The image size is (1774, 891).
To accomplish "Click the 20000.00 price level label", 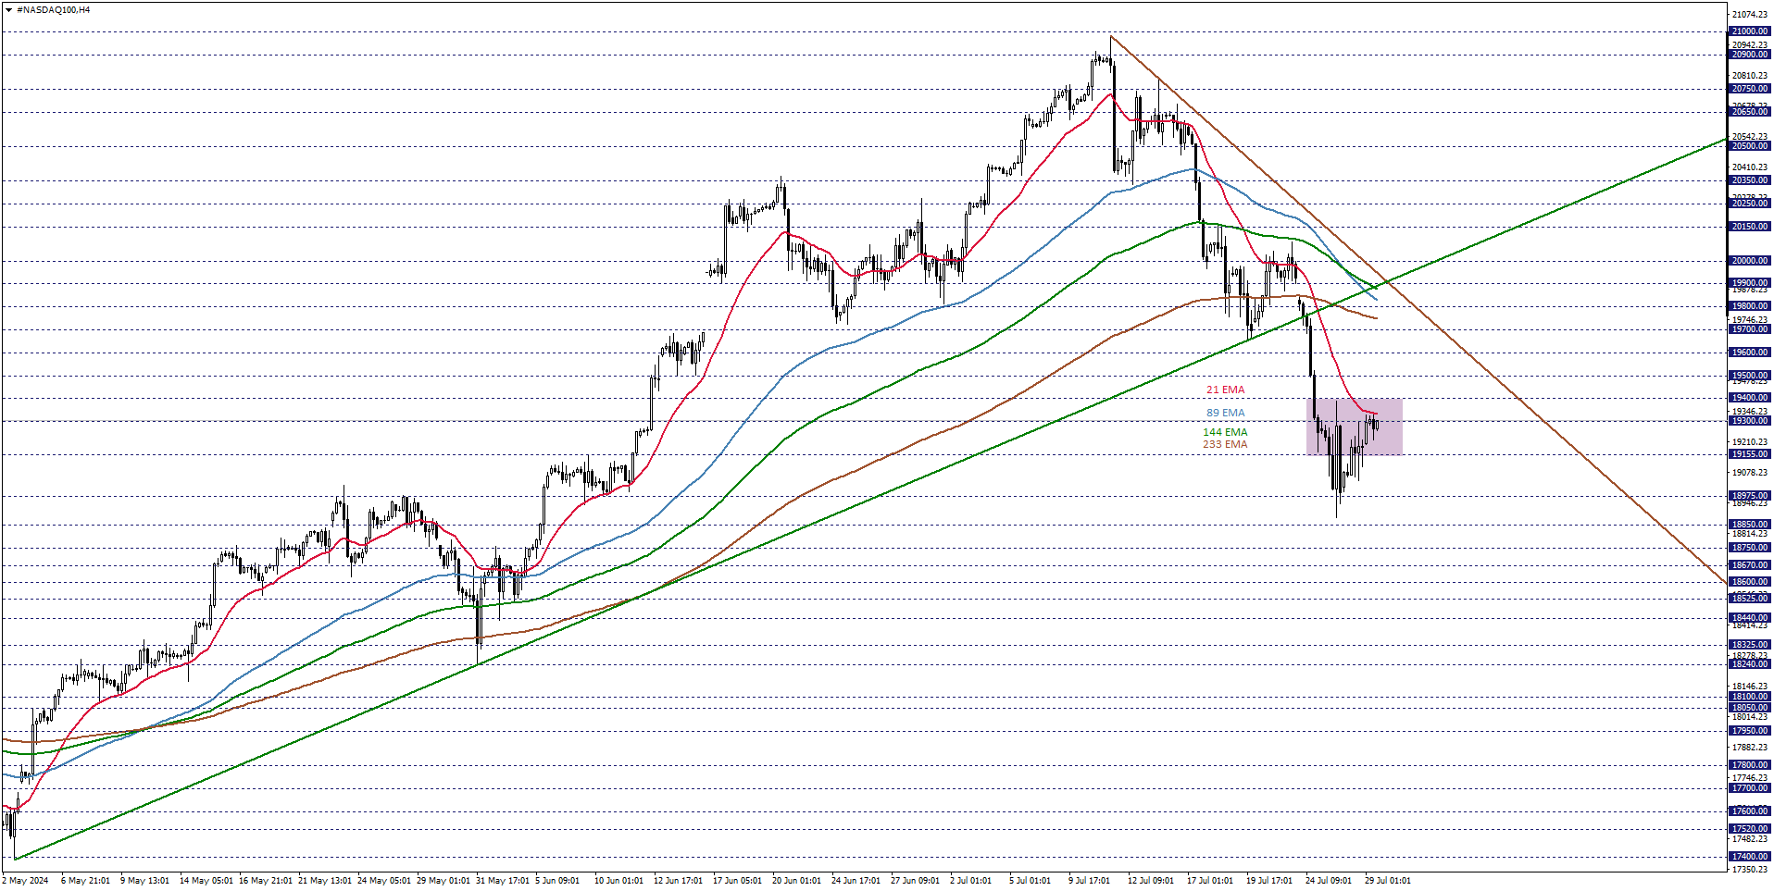I will coord(1750,261).
